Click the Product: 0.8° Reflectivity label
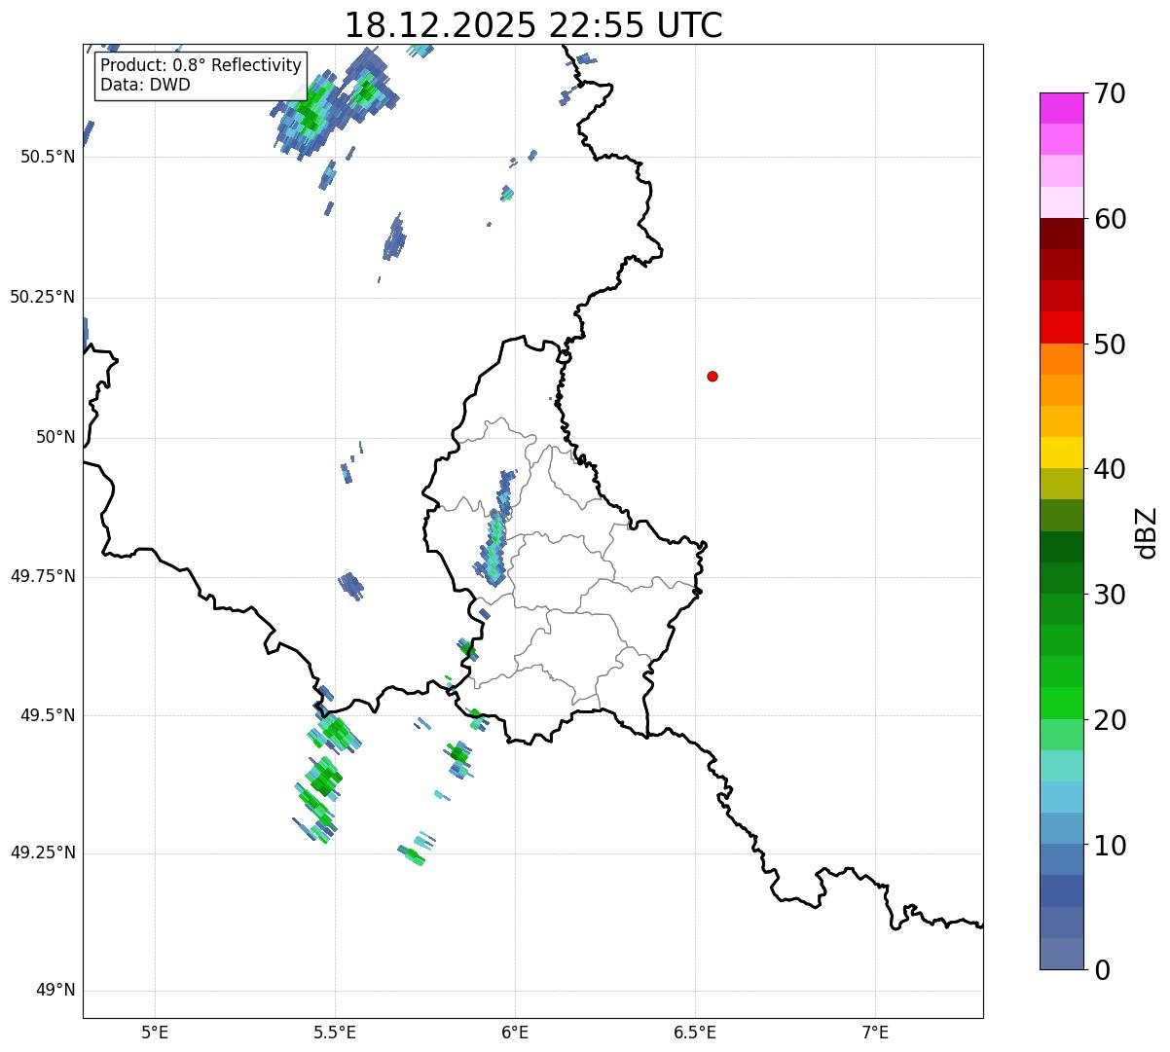1170x1052 pixels. pos(201,66)
